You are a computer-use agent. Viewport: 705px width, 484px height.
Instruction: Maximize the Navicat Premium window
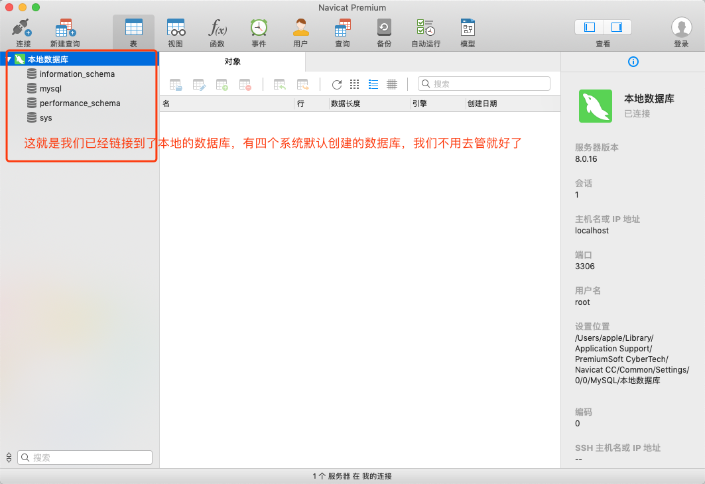click(36, 7)
